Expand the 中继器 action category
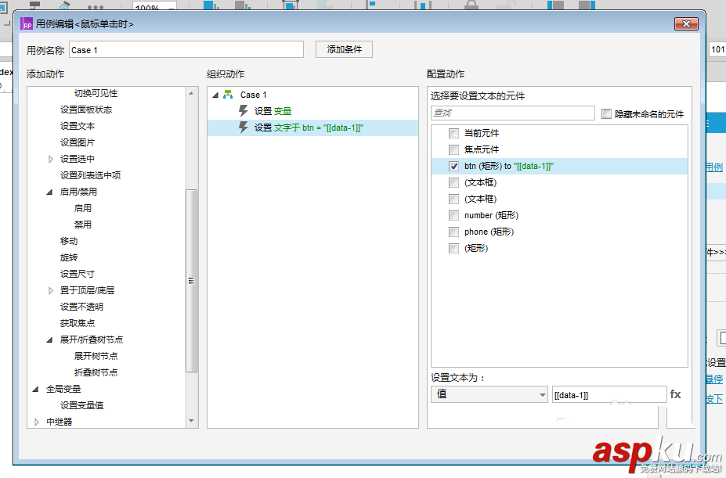This screenshot has height=478, width=726. (x=36, y=421)
